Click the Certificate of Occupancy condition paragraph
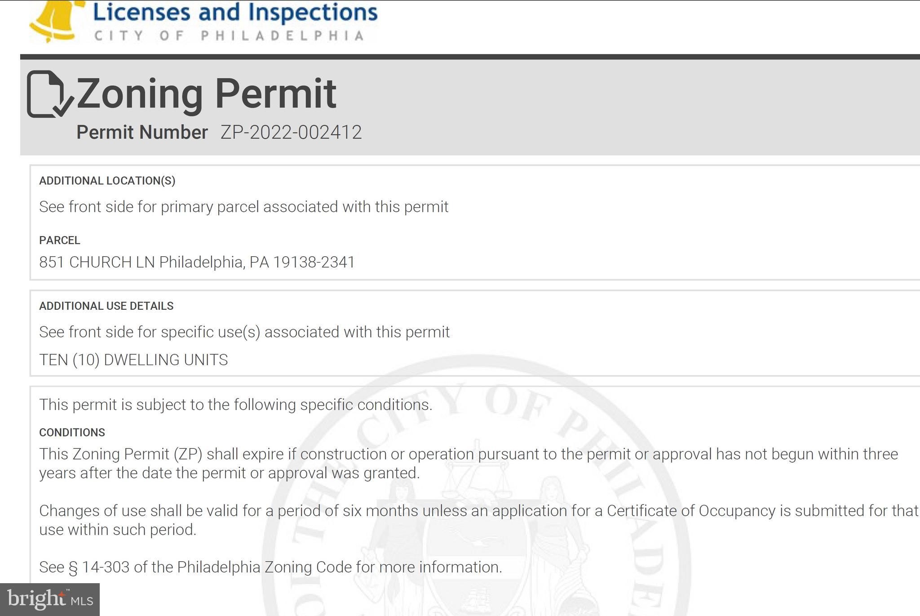Image resolution: width=920 pixels, height=616 pixels. (478, 520)
